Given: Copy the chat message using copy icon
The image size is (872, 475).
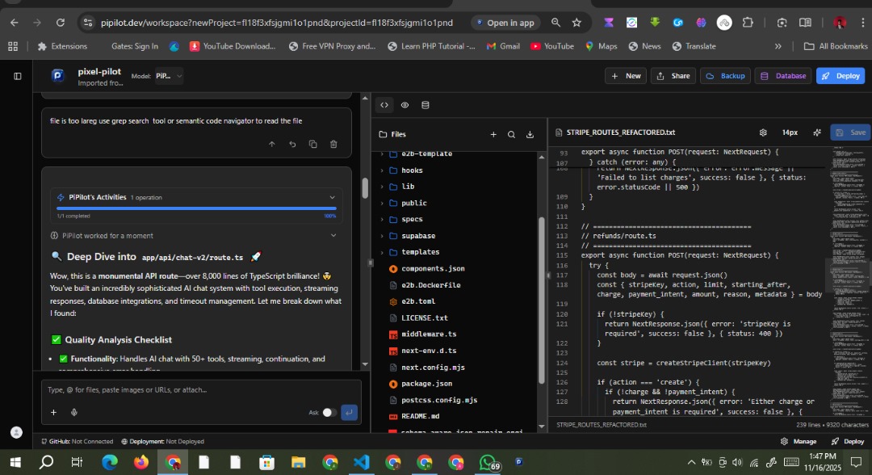Looking at the screenshot, I should [312, 144].
